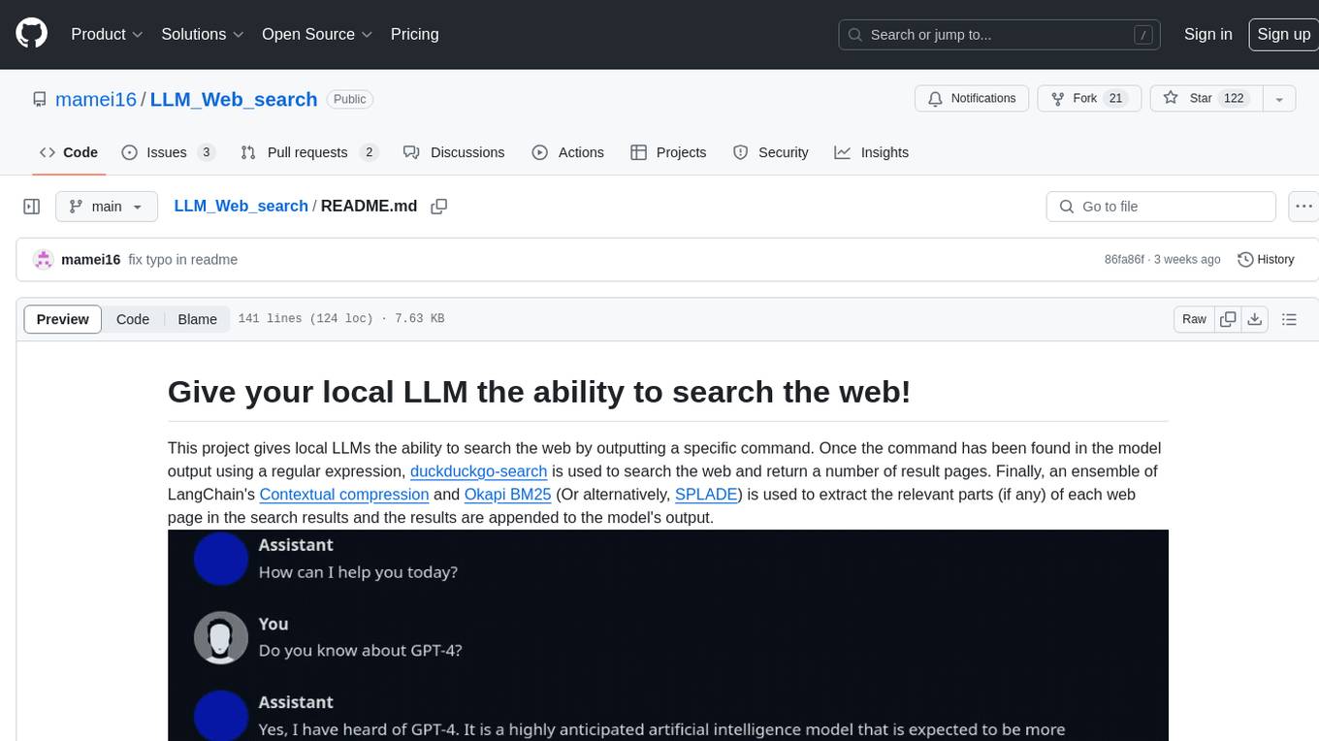Image resolution: width=1319 pixels, height=741 pixels.
Task: Click the Sign up button
Action: [1283, 34]
